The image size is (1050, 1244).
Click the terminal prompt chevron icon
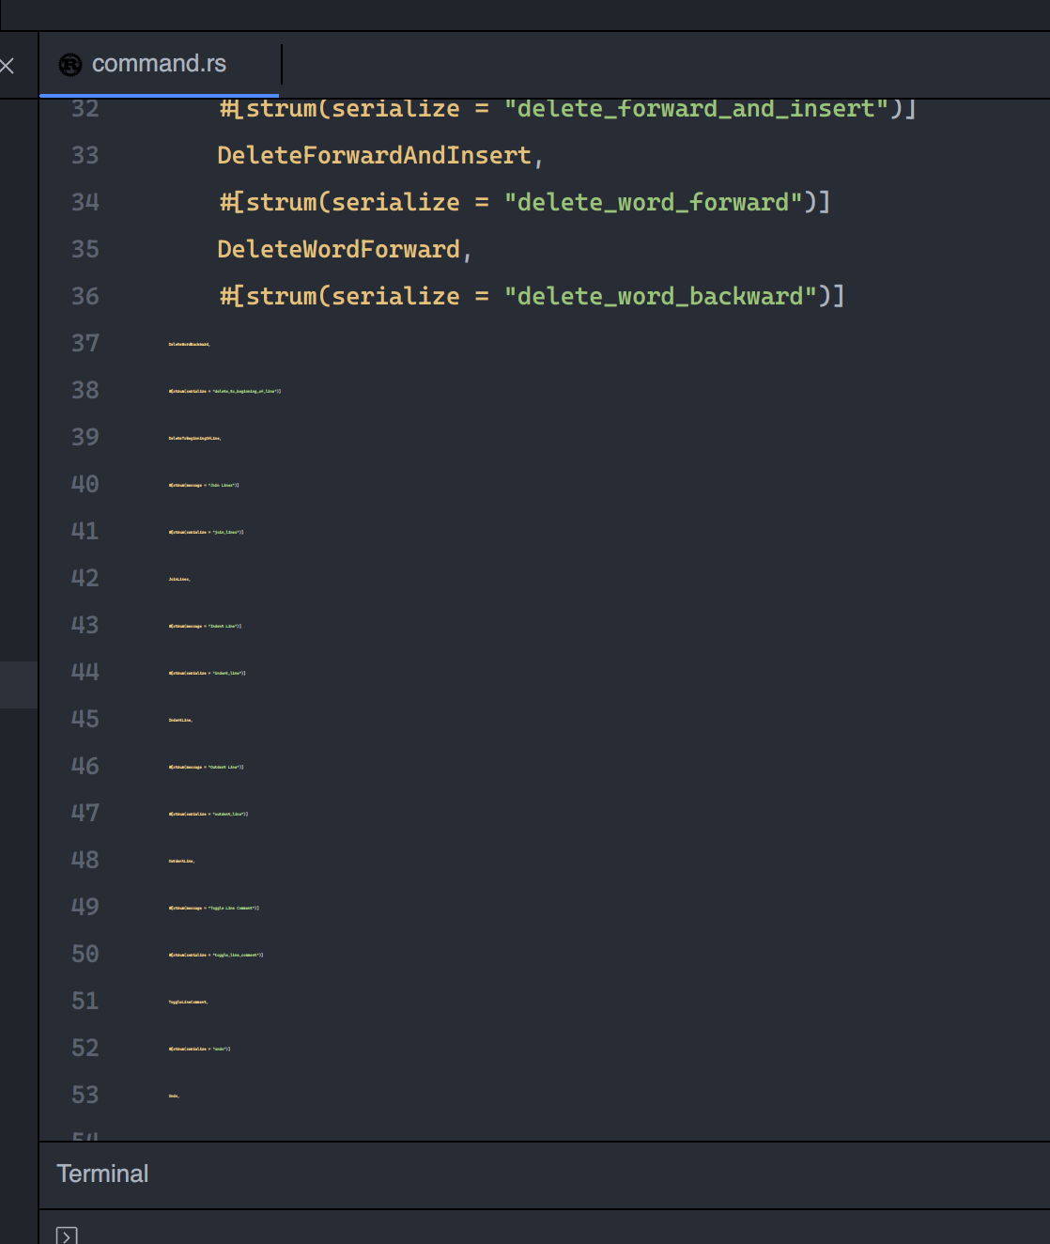[67, 1235]
